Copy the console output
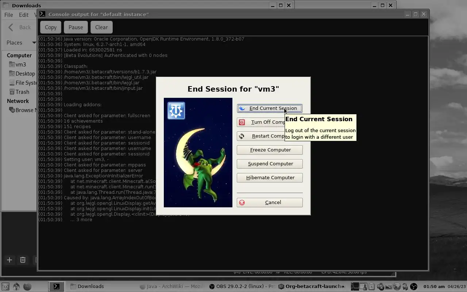 51,27
